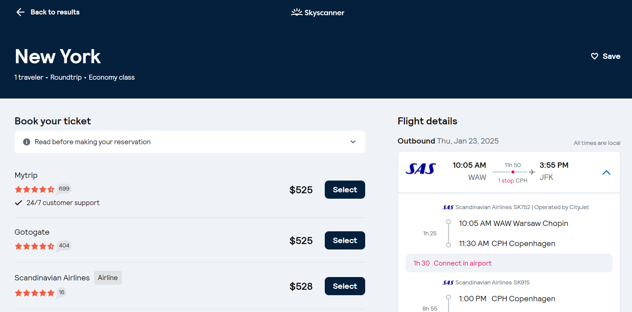
Task: Collapse the outbound flight details chevron
Action: point(606,172)
